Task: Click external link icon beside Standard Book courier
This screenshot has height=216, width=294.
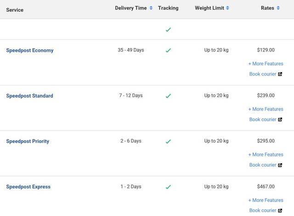Action: click(x=280, y=120)
